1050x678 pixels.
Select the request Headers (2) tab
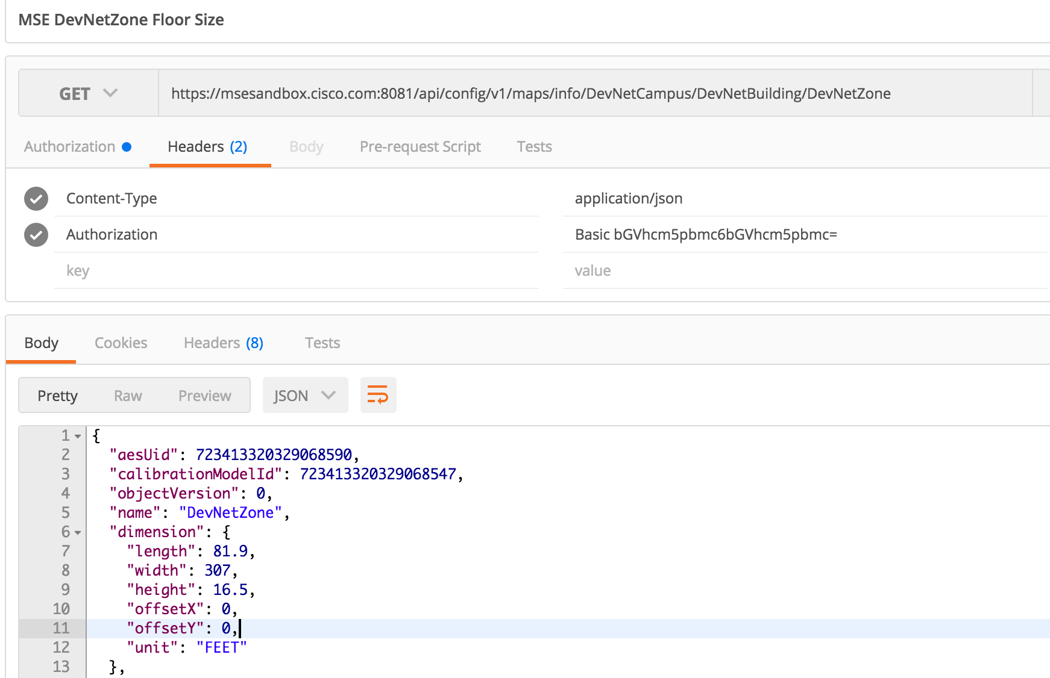[x=207, y=147]
